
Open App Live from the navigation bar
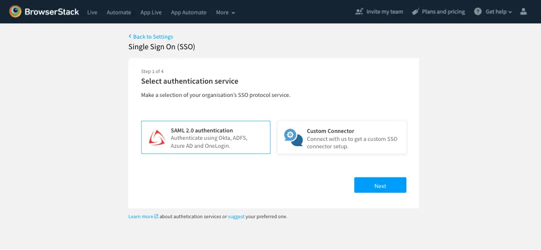point(152,12)
